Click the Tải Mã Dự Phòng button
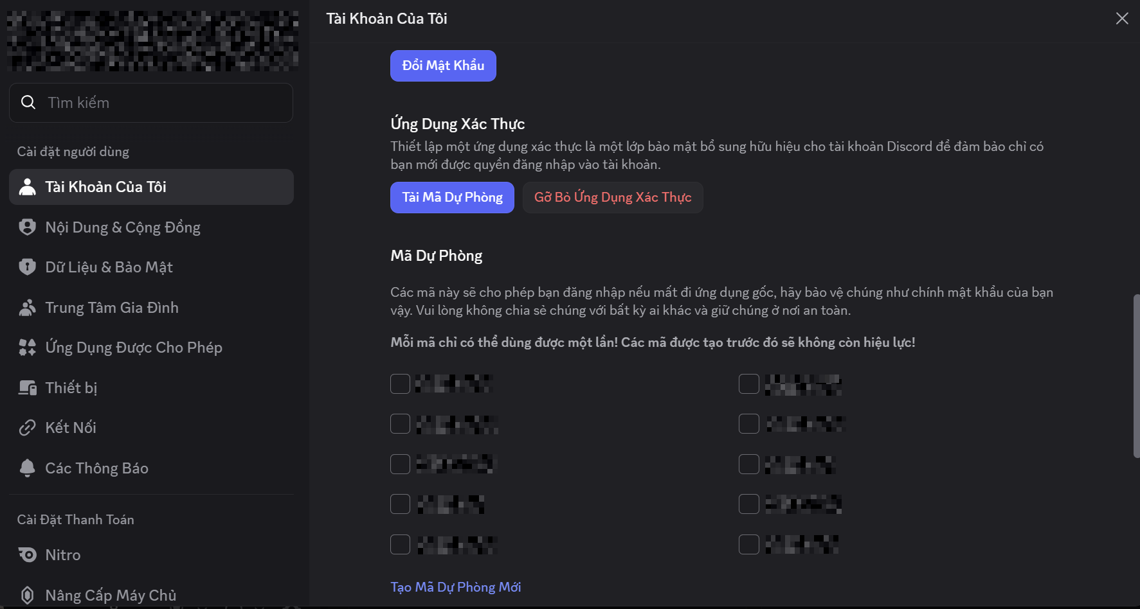1140x609 pixels. pos(452,197)
